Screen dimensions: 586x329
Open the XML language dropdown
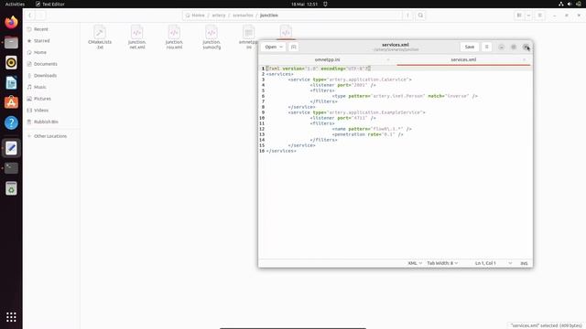[x=415, y=263]
